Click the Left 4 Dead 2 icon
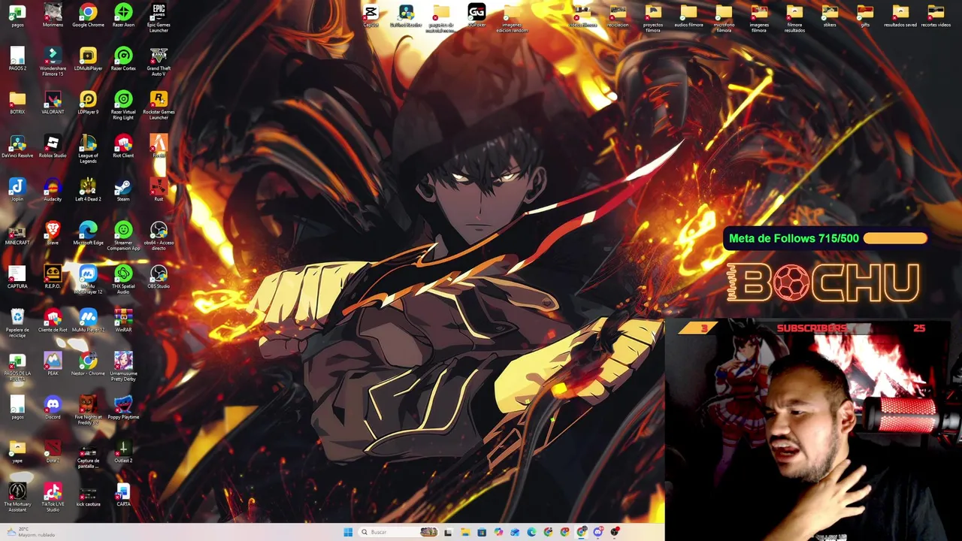Viewport: 962px width, 541px height. pos(88,189)
